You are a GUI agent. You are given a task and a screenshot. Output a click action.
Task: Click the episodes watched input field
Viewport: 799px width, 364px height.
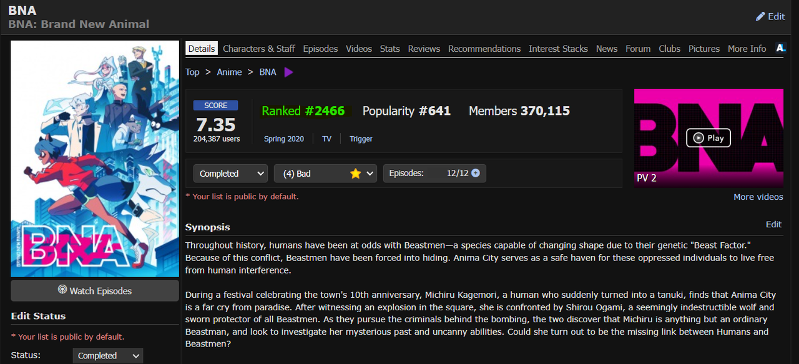449,173
